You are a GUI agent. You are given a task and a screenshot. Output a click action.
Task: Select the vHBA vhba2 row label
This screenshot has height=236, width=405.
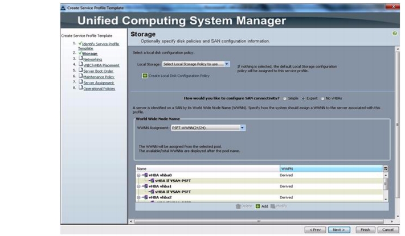(160, 197)
